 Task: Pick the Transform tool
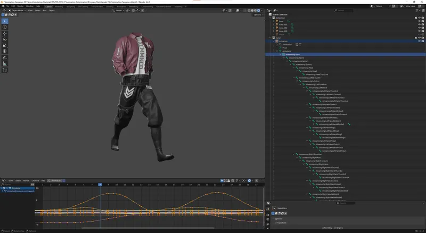coord(5,51)
